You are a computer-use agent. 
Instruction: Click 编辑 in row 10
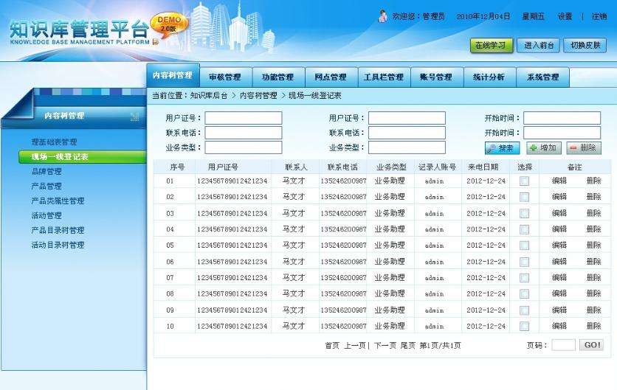559,326
